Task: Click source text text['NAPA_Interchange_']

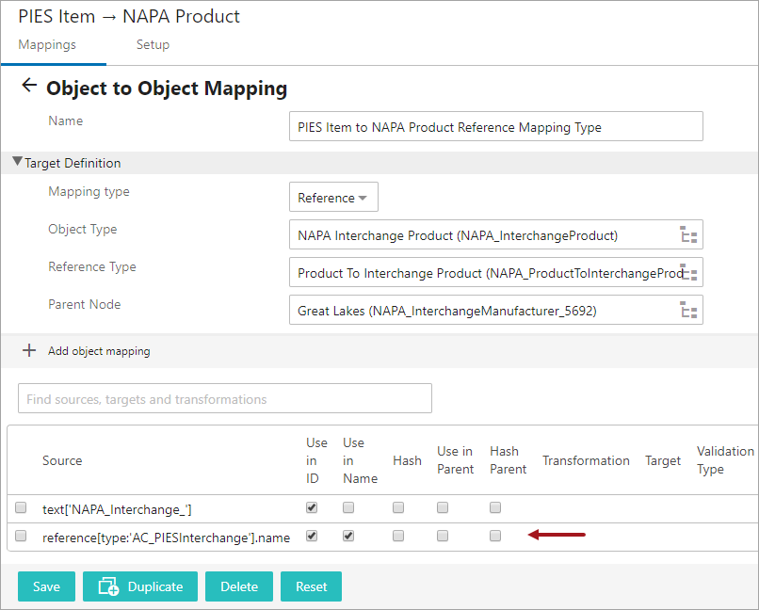Action: coord(117,509)
